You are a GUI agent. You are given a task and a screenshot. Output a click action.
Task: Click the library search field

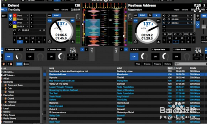pos(191,64)
